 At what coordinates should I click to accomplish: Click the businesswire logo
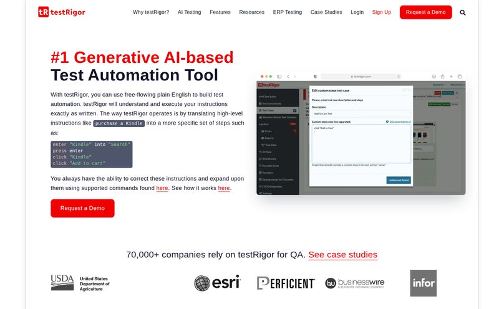point(354,283)
